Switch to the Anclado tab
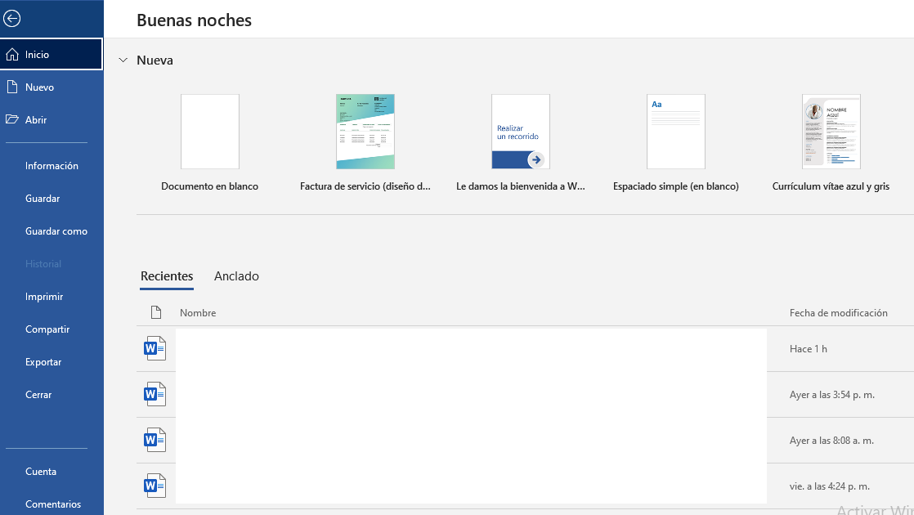The image size is (914, 515). pyautogui.click(x=236, y=276)
